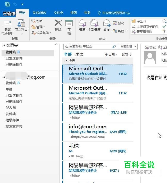
Task: Click the Meeting (会议) reply icon
Action: pos(115,23)
